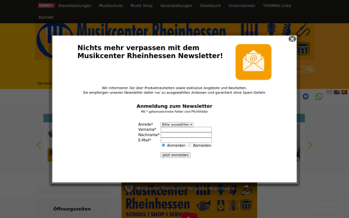Image resolution: width=349 pixels, height=218 pixels.
Task: Open the Gästebuch menu item
Action: point(210,6)
